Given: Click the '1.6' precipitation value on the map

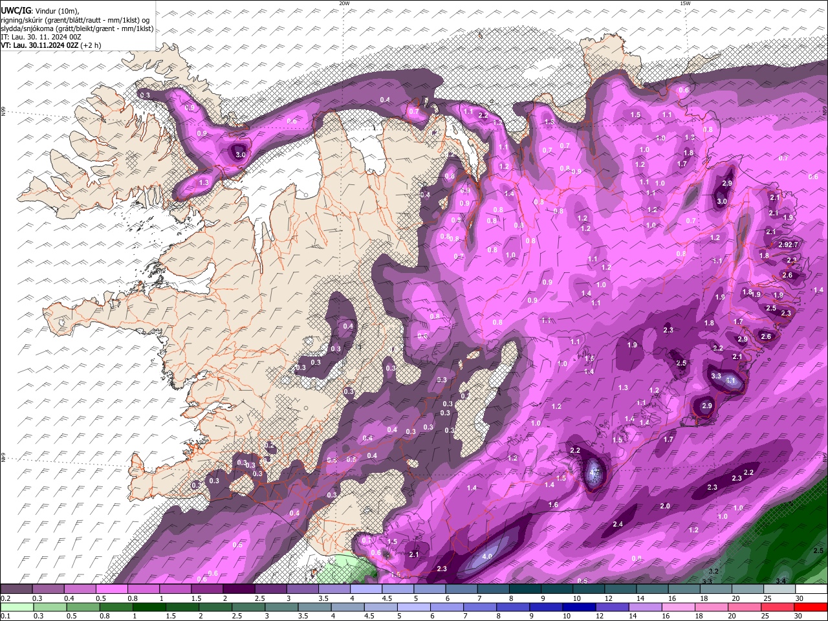Looking at the screenshot, I should pyautogui.click(x=553, y=505).
